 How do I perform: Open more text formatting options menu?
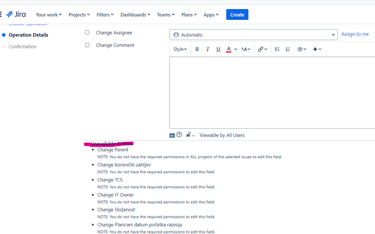246,49
